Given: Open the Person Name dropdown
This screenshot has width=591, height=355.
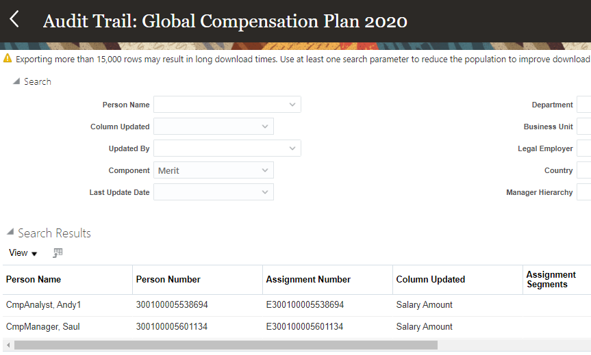Looking at the screenshot, I should tap(292, 105).
